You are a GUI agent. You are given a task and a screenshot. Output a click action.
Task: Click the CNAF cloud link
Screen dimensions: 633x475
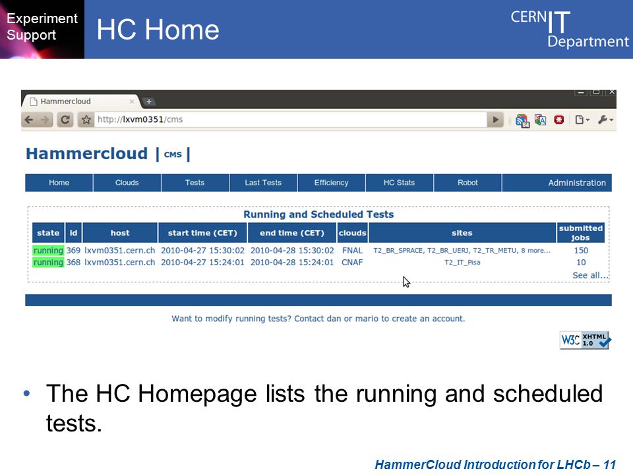[x=352, y=263]
